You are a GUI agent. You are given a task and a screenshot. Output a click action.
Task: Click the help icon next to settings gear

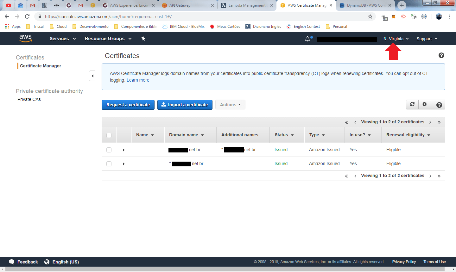pos(439,105)
